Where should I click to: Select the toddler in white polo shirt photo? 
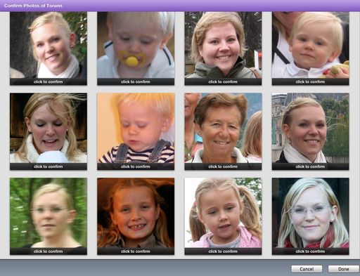pyautogui.click(x=310, y=45)
